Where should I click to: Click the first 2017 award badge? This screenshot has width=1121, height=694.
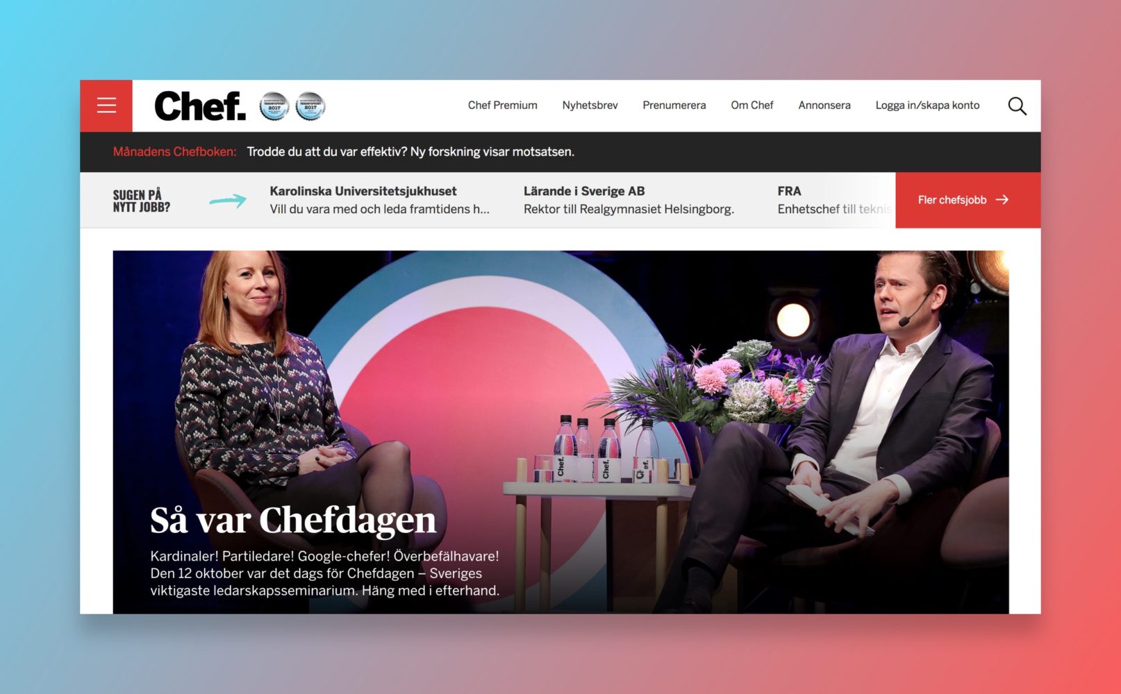tap(274, 106)
